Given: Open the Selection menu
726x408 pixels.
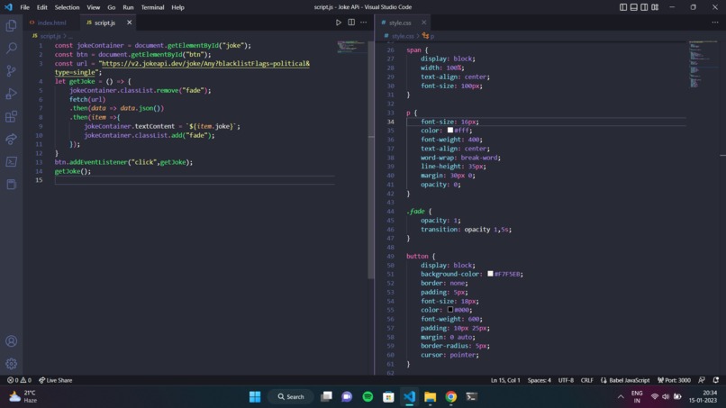Looking at the screenshot, I should [x=68, y=7].
